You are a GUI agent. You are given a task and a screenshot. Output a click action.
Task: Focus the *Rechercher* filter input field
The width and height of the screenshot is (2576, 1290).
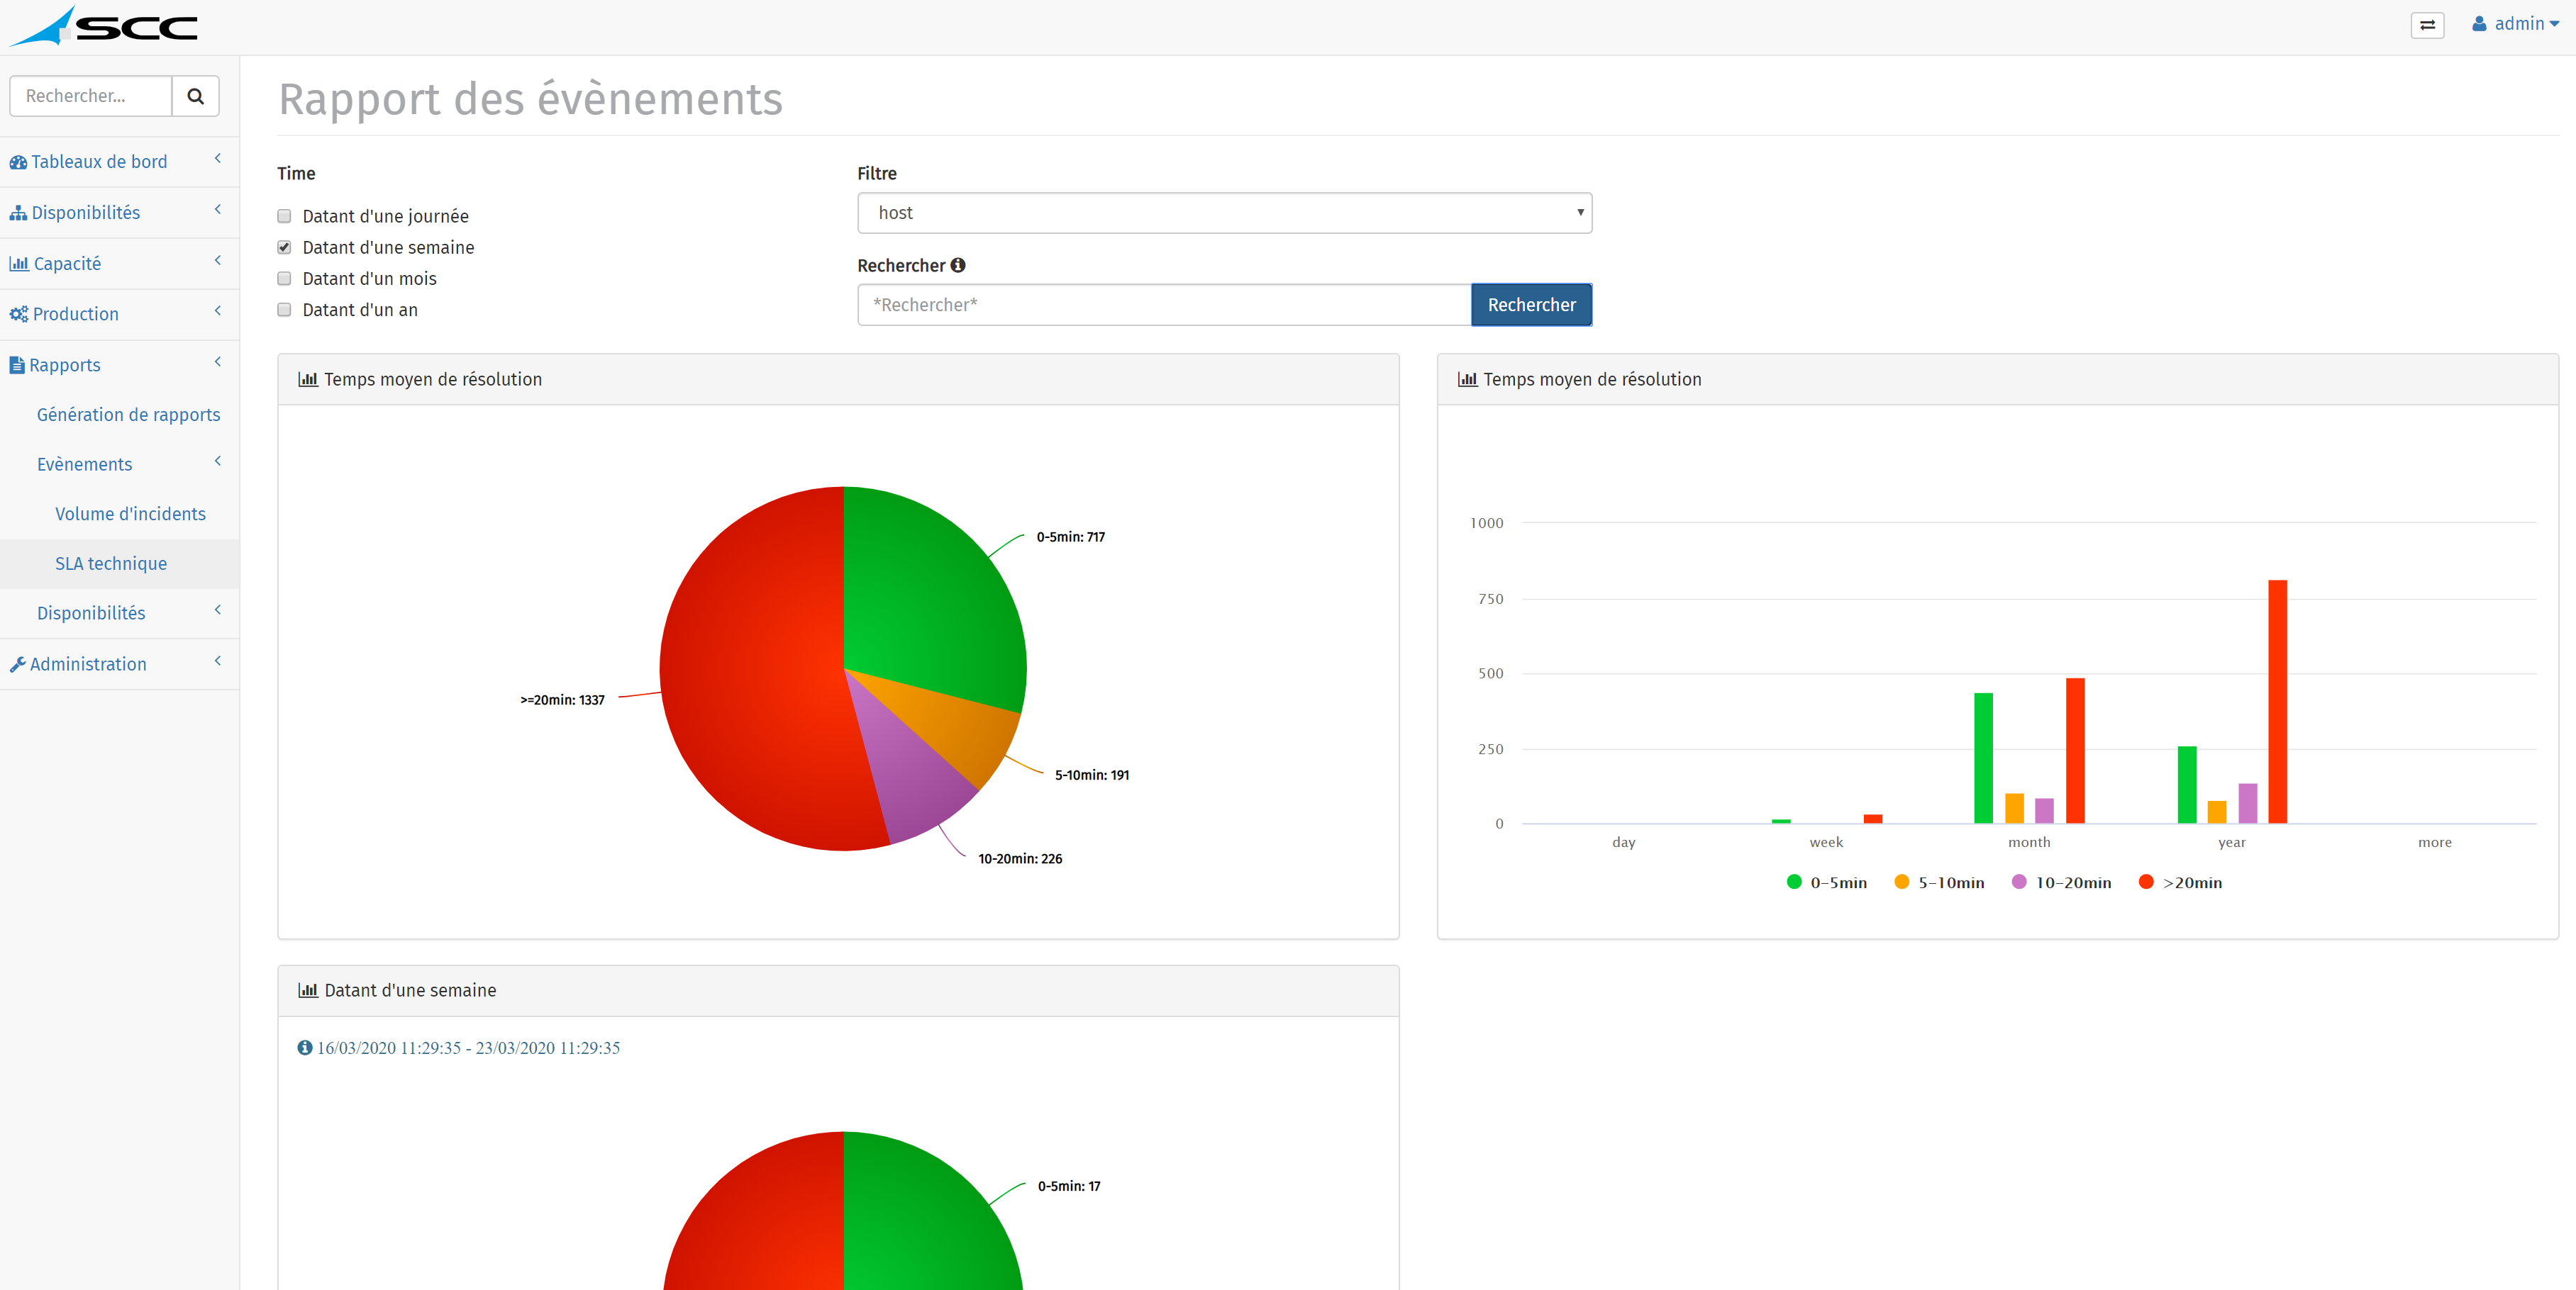coord(1164,305)
